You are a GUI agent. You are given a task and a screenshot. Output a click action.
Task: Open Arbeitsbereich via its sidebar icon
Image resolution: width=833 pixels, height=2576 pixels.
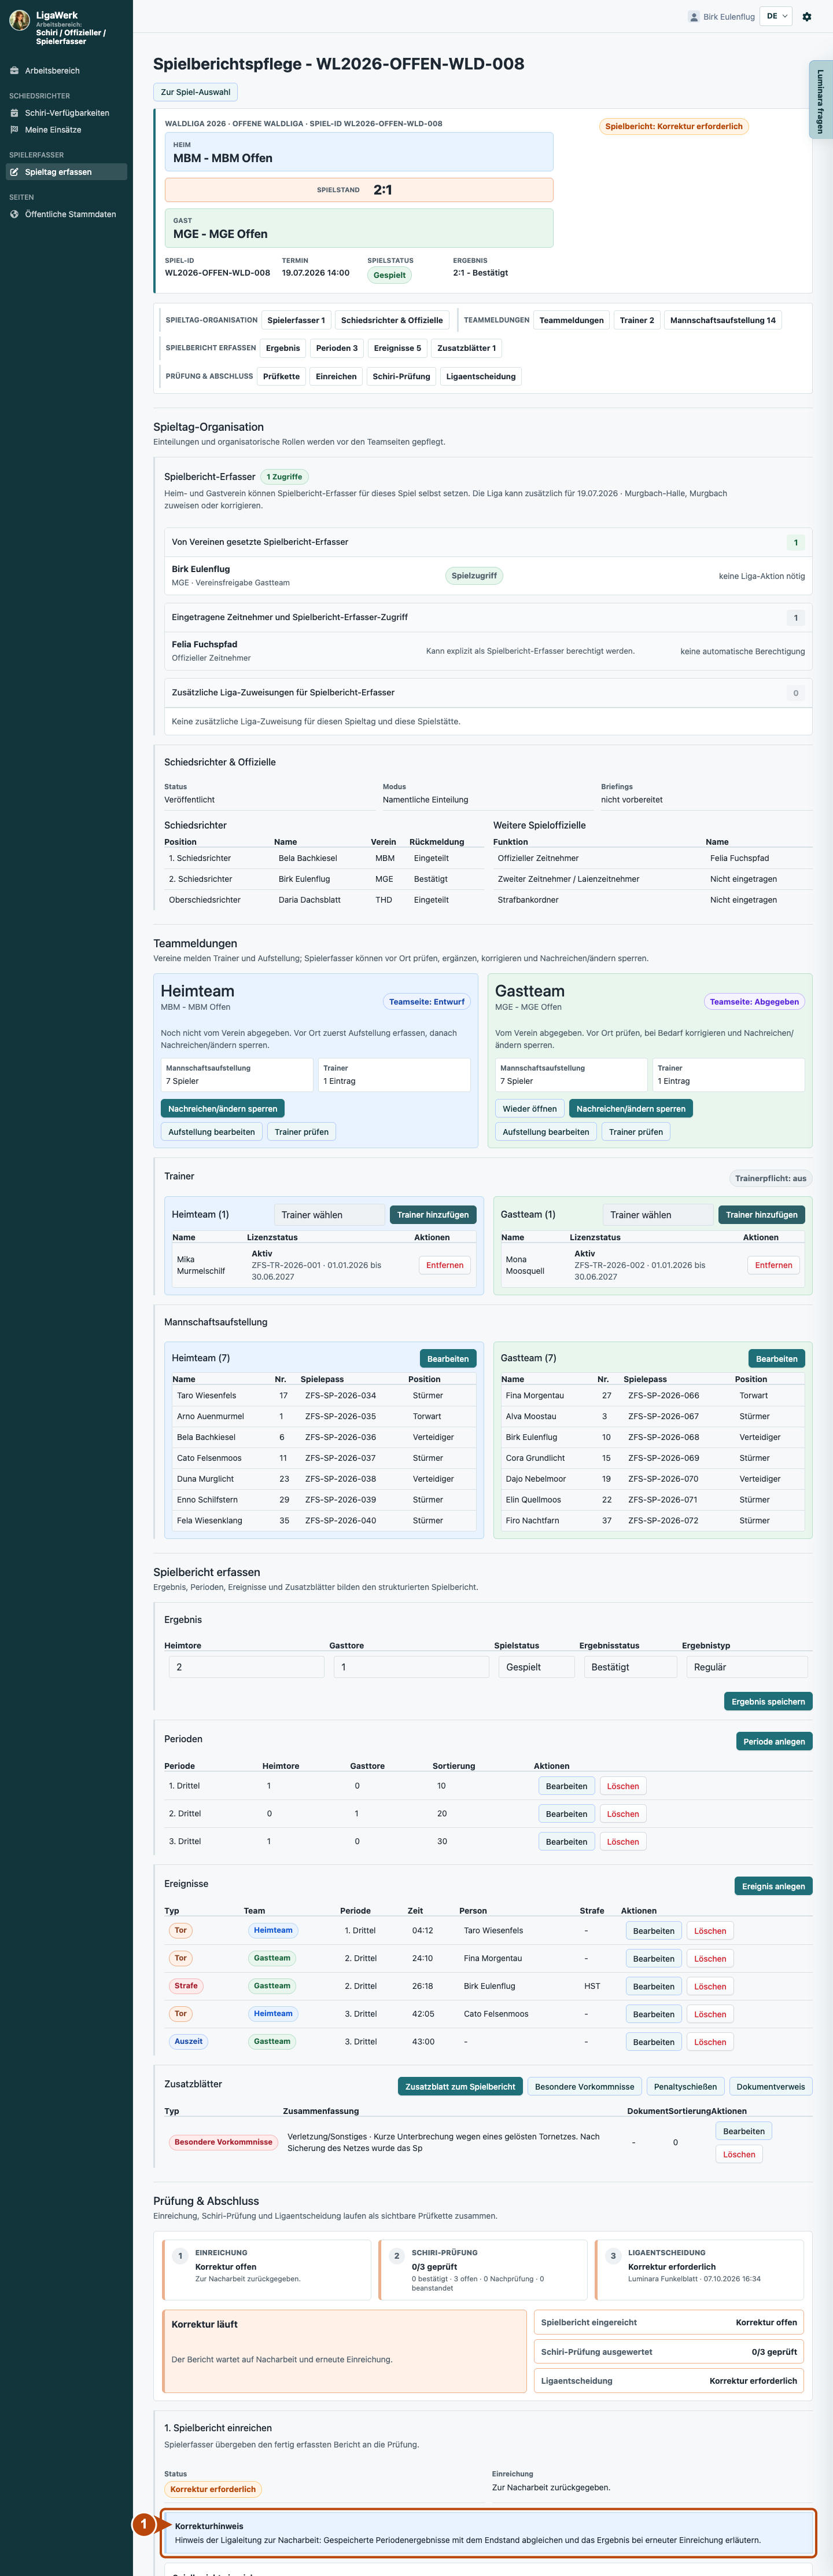14,71
